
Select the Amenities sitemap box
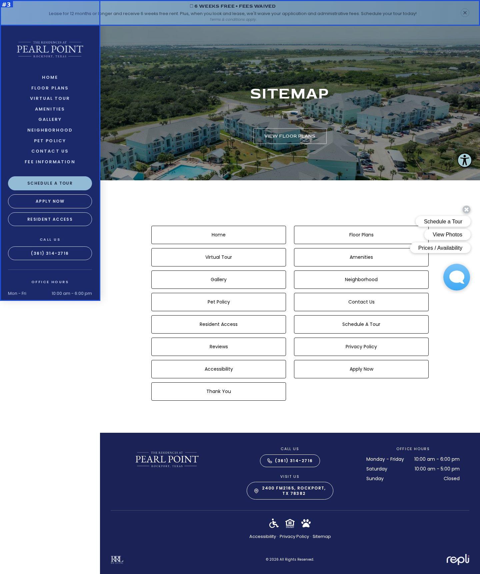(x=361, y=257)
